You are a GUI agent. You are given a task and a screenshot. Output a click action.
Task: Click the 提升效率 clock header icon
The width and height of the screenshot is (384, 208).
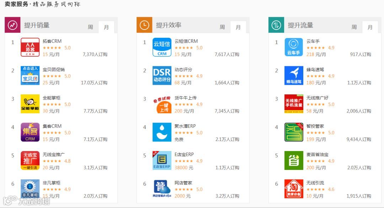[x=144, y=25]
